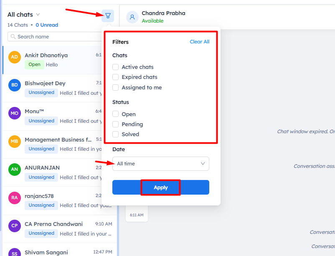The width and height of the screenshot is (335, 256).
Task: Click Chandra Prabha's profile avatar icon
Action: coord(132,17)
